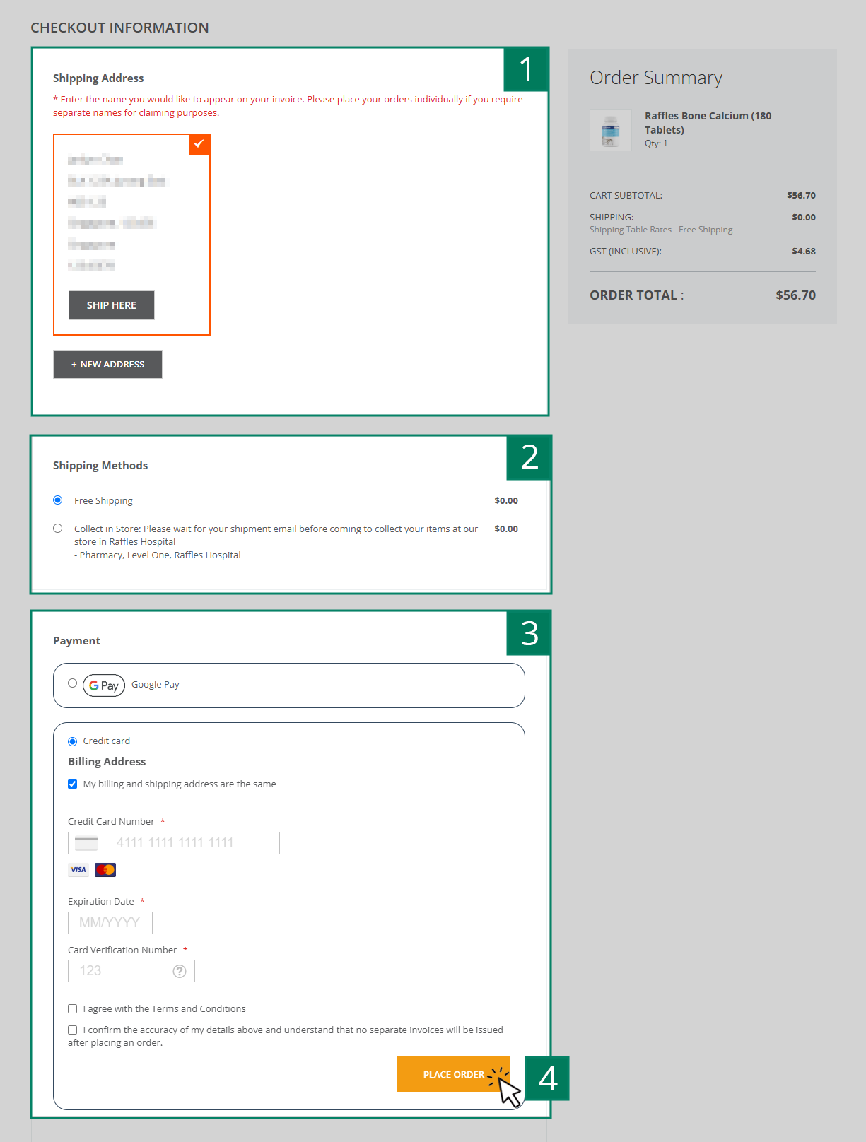Viewport: 866px width, 1142px height.
Task: Select Google Pay payment radio button
Action: pyautogui.click(x=73, y=683)
